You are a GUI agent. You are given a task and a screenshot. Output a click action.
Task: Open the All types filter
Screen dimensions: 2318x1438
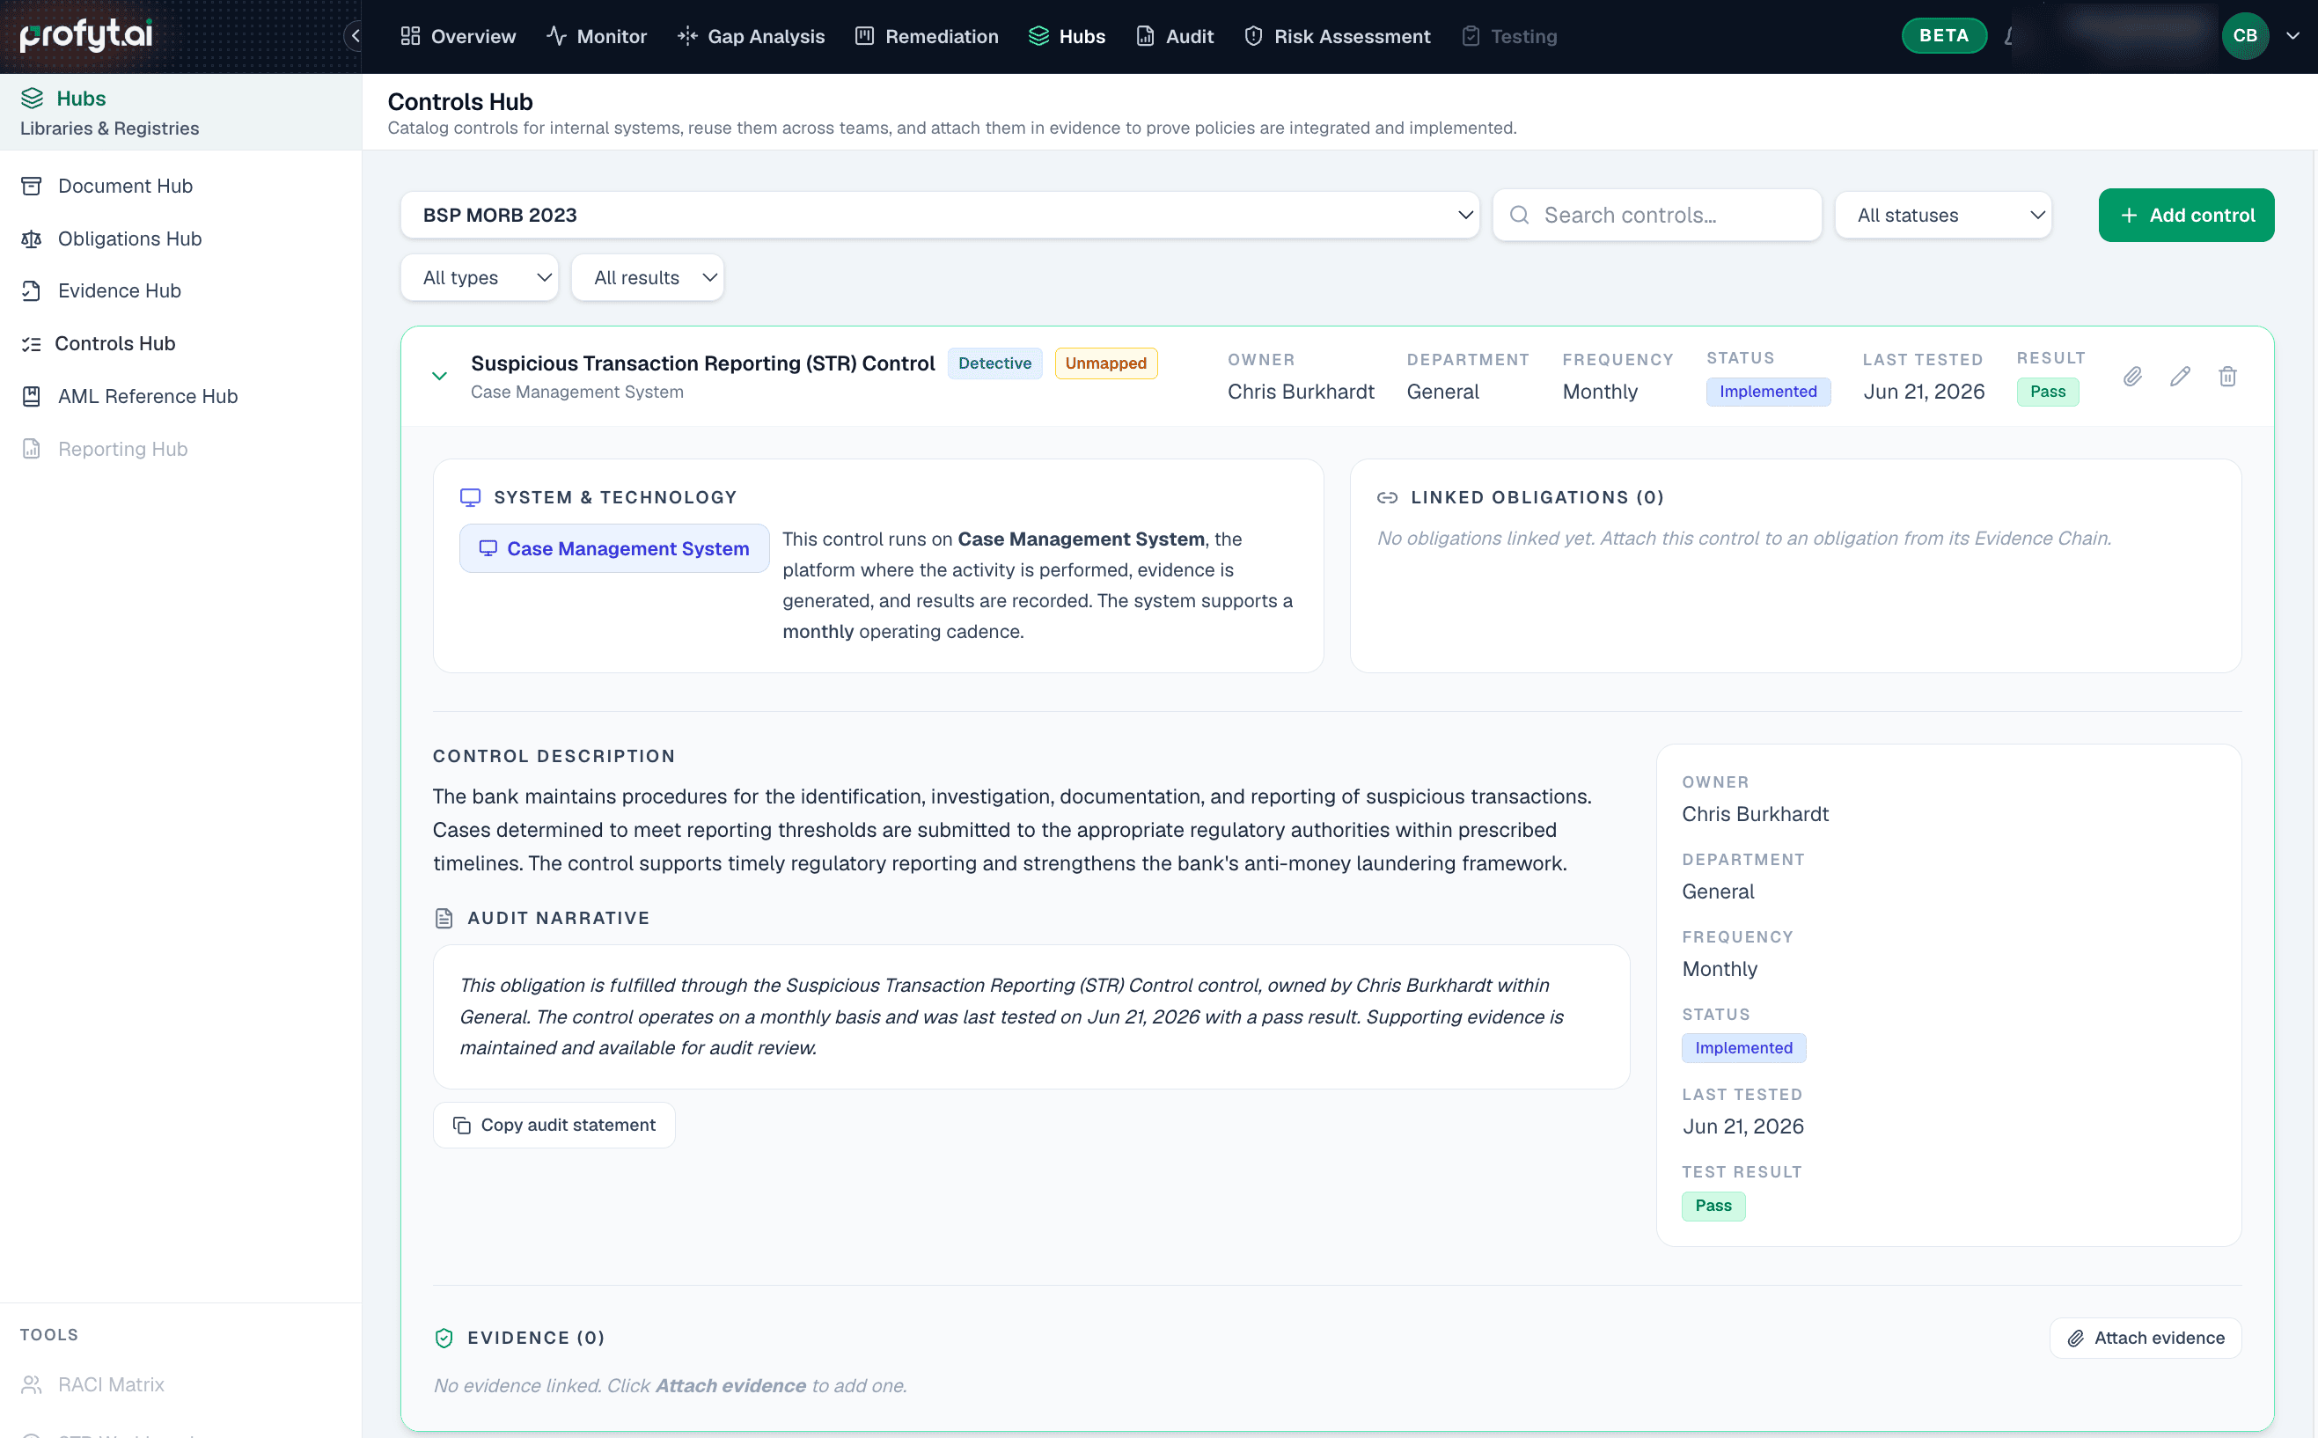click(x=480, y=278)
